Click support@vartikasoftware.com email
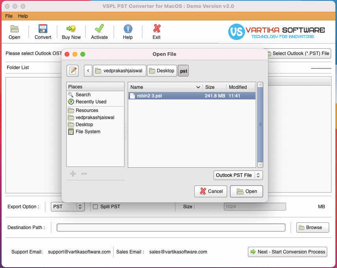 point(79,252)
